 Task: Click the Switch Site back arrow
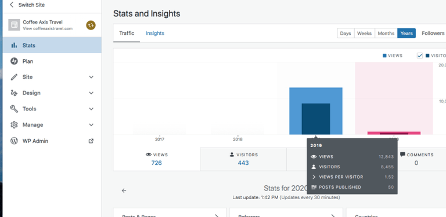pos(12,5)
